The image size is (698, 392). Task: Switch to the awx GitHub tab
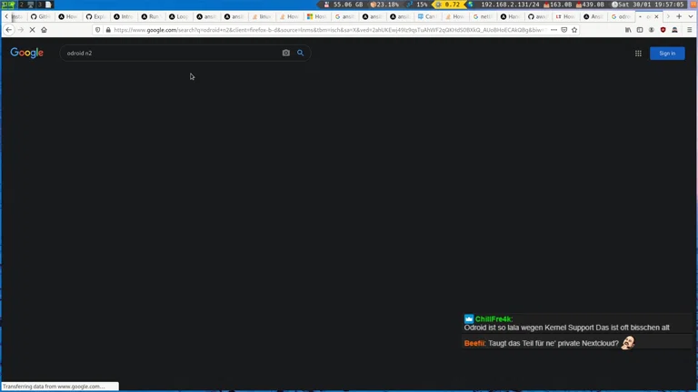tap(538, 16)
